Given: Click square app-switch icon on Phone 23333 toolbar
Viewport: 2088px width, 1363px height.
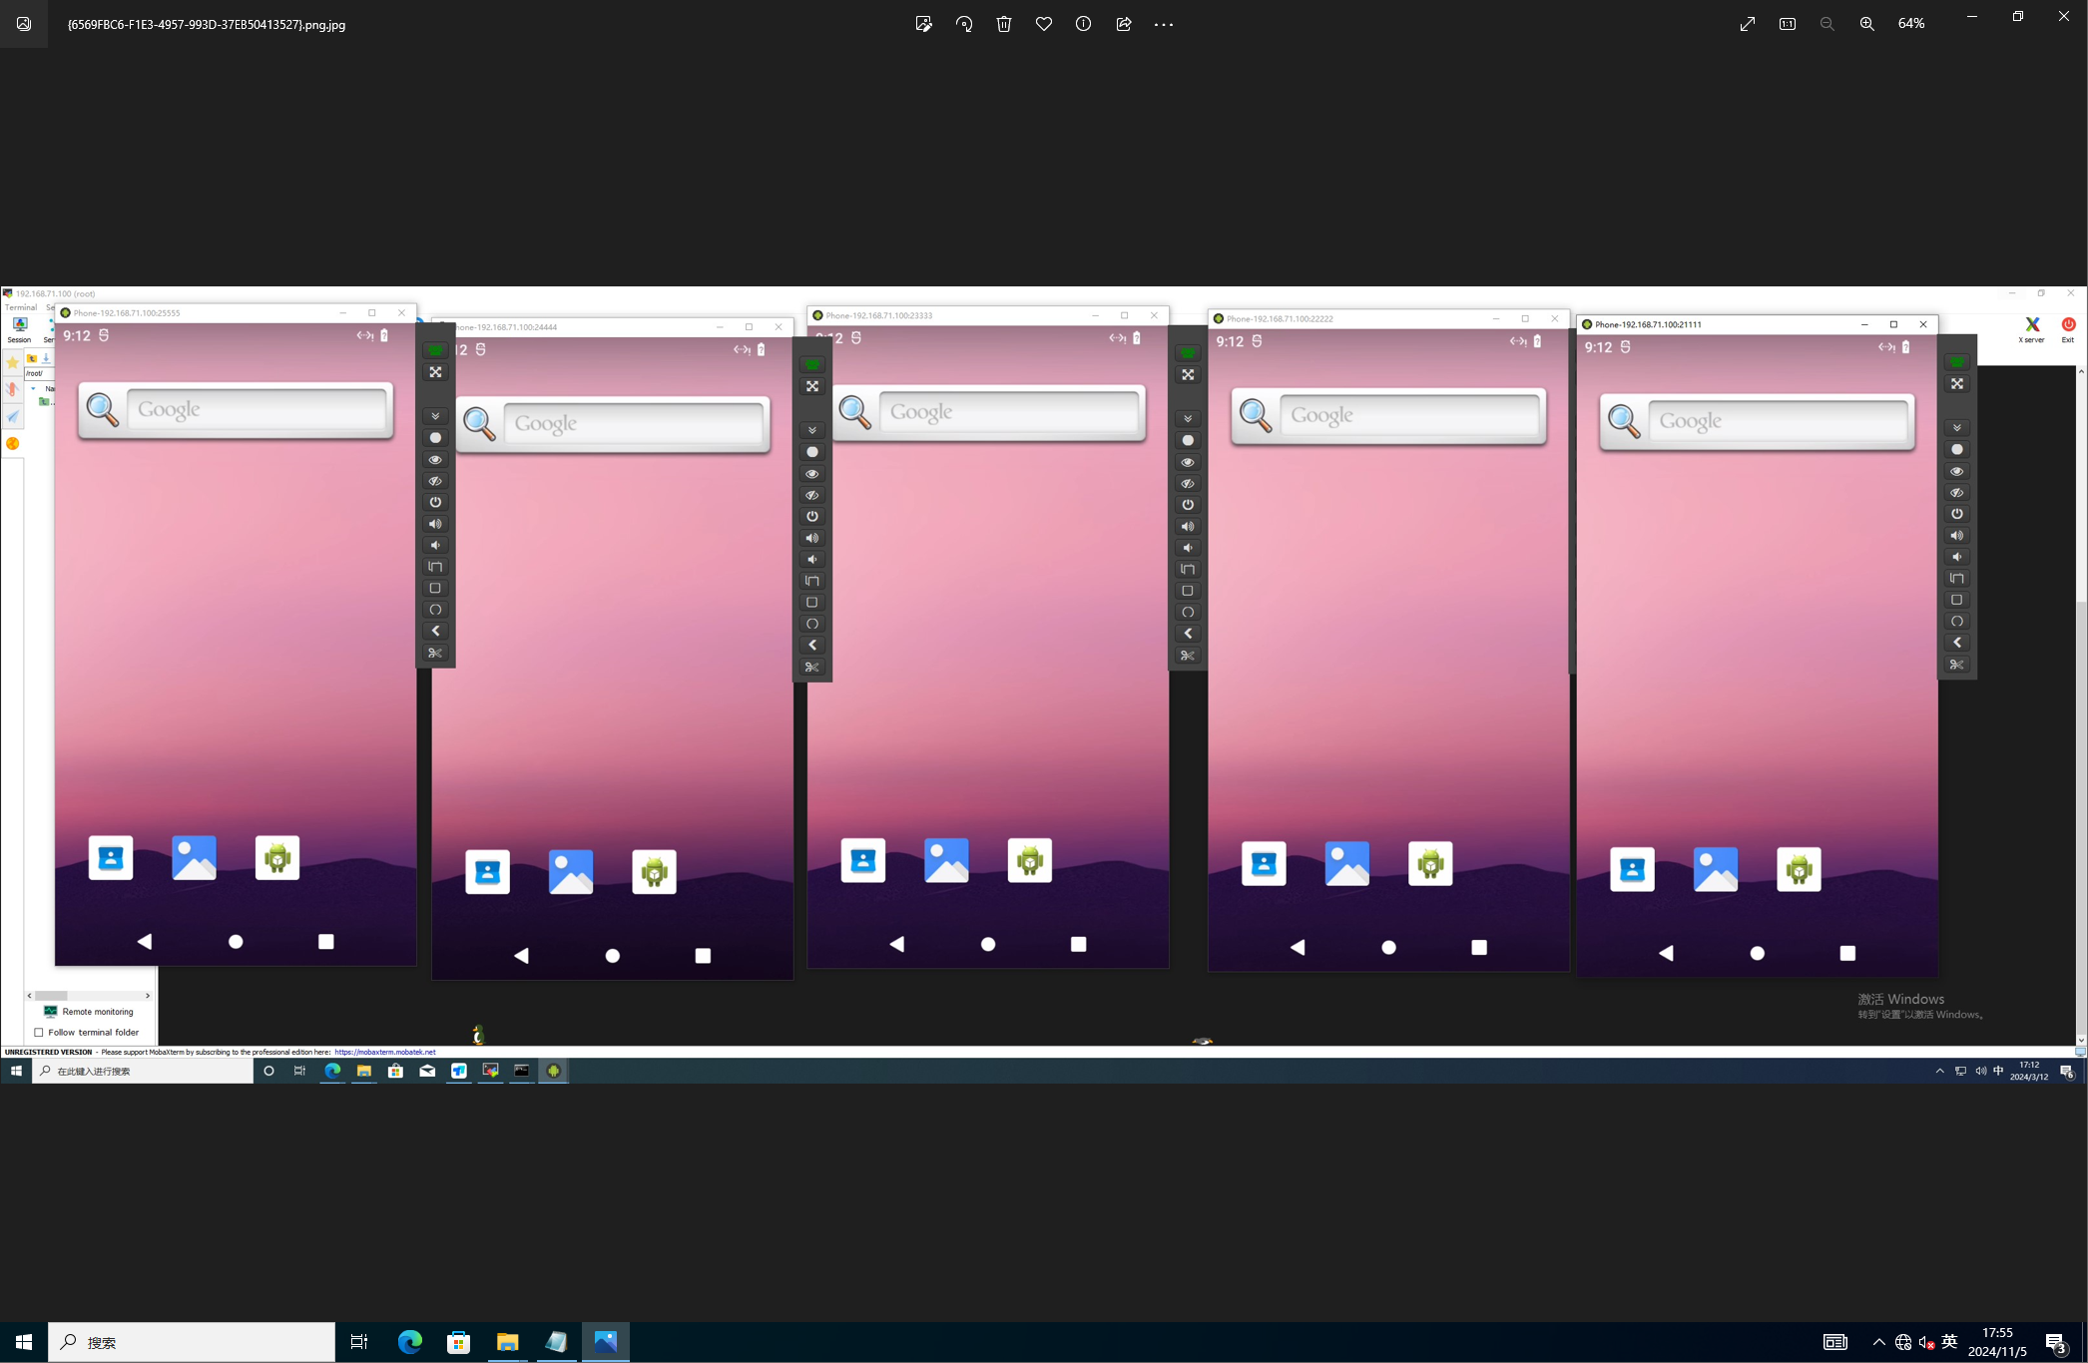Looking at the screenshot, I should coord(1188,591).
